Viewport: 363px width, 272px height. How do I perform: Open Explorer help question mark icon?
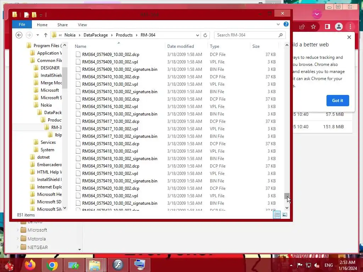point(286,24)
